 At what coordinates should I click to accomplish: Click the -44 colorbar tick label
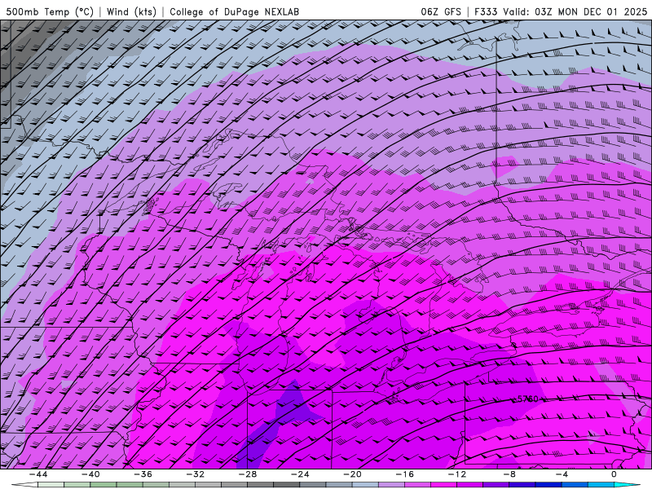tap(38, 474)
